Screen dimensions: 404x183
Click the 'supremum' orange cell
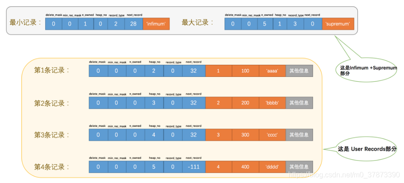coord(338,24)
